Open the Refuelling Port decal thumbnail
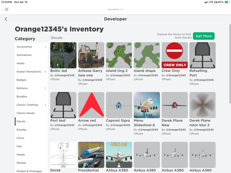Viewport: 231px width, 173px height. (x=203, y=55)
